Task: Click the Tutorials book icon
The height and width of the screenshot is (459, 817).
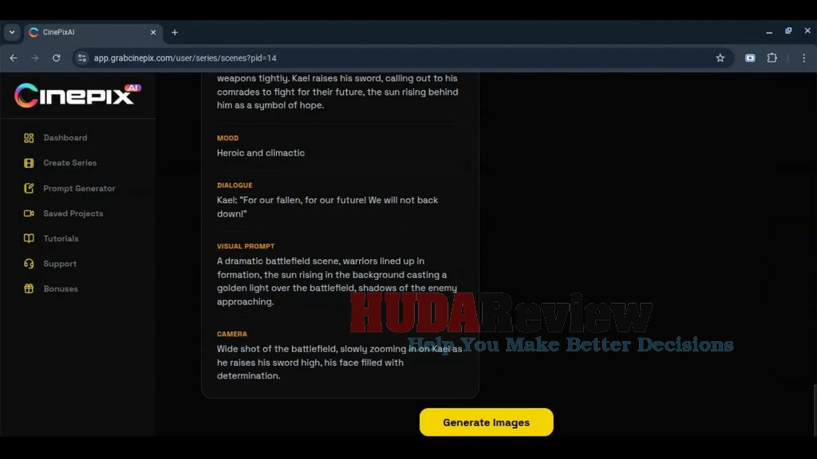Action: [x=29, y=238]
